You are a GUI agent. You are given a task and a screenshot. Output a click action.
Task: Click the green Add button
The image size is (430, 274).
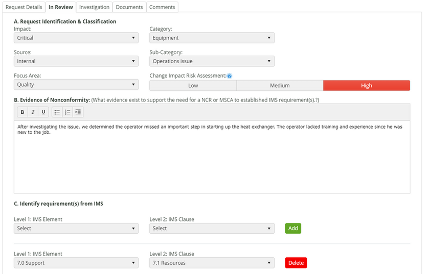click(x=293, y=229)
